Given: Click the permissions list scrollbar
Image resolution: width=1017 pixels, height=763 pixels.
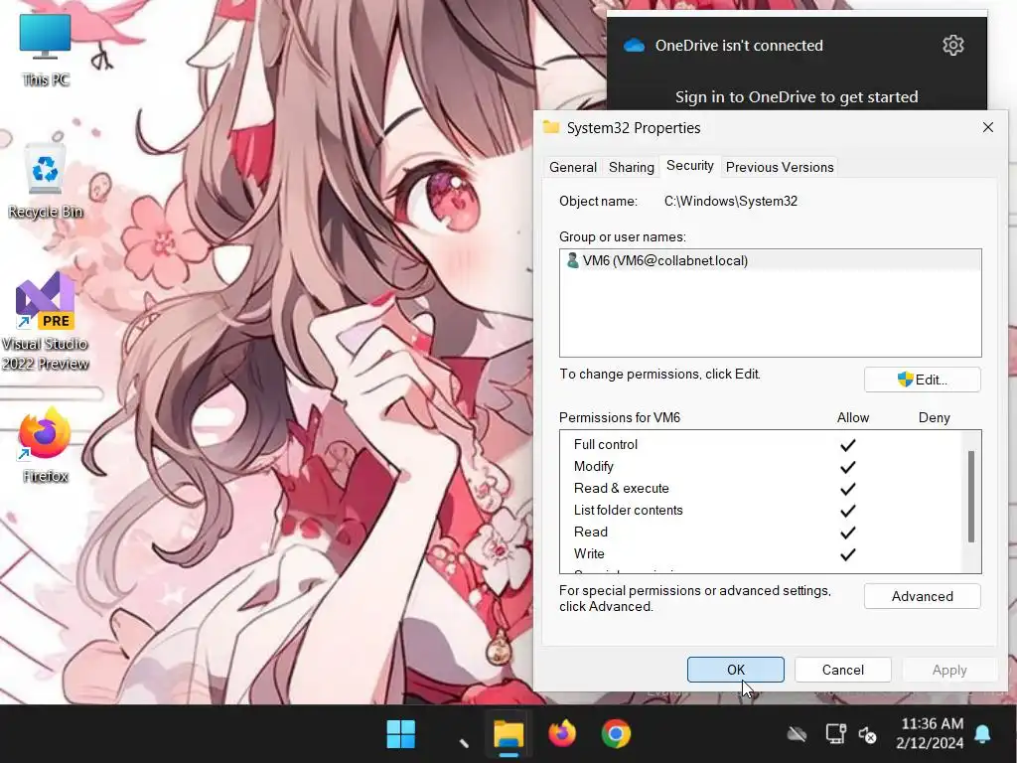Looking at the screenshot, I should click(x=971, y=497).
